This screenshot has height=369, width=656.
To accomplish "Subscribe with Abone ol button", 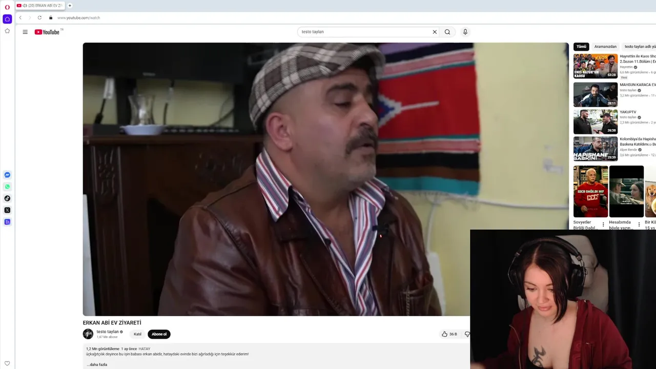I will click(159, 334).
